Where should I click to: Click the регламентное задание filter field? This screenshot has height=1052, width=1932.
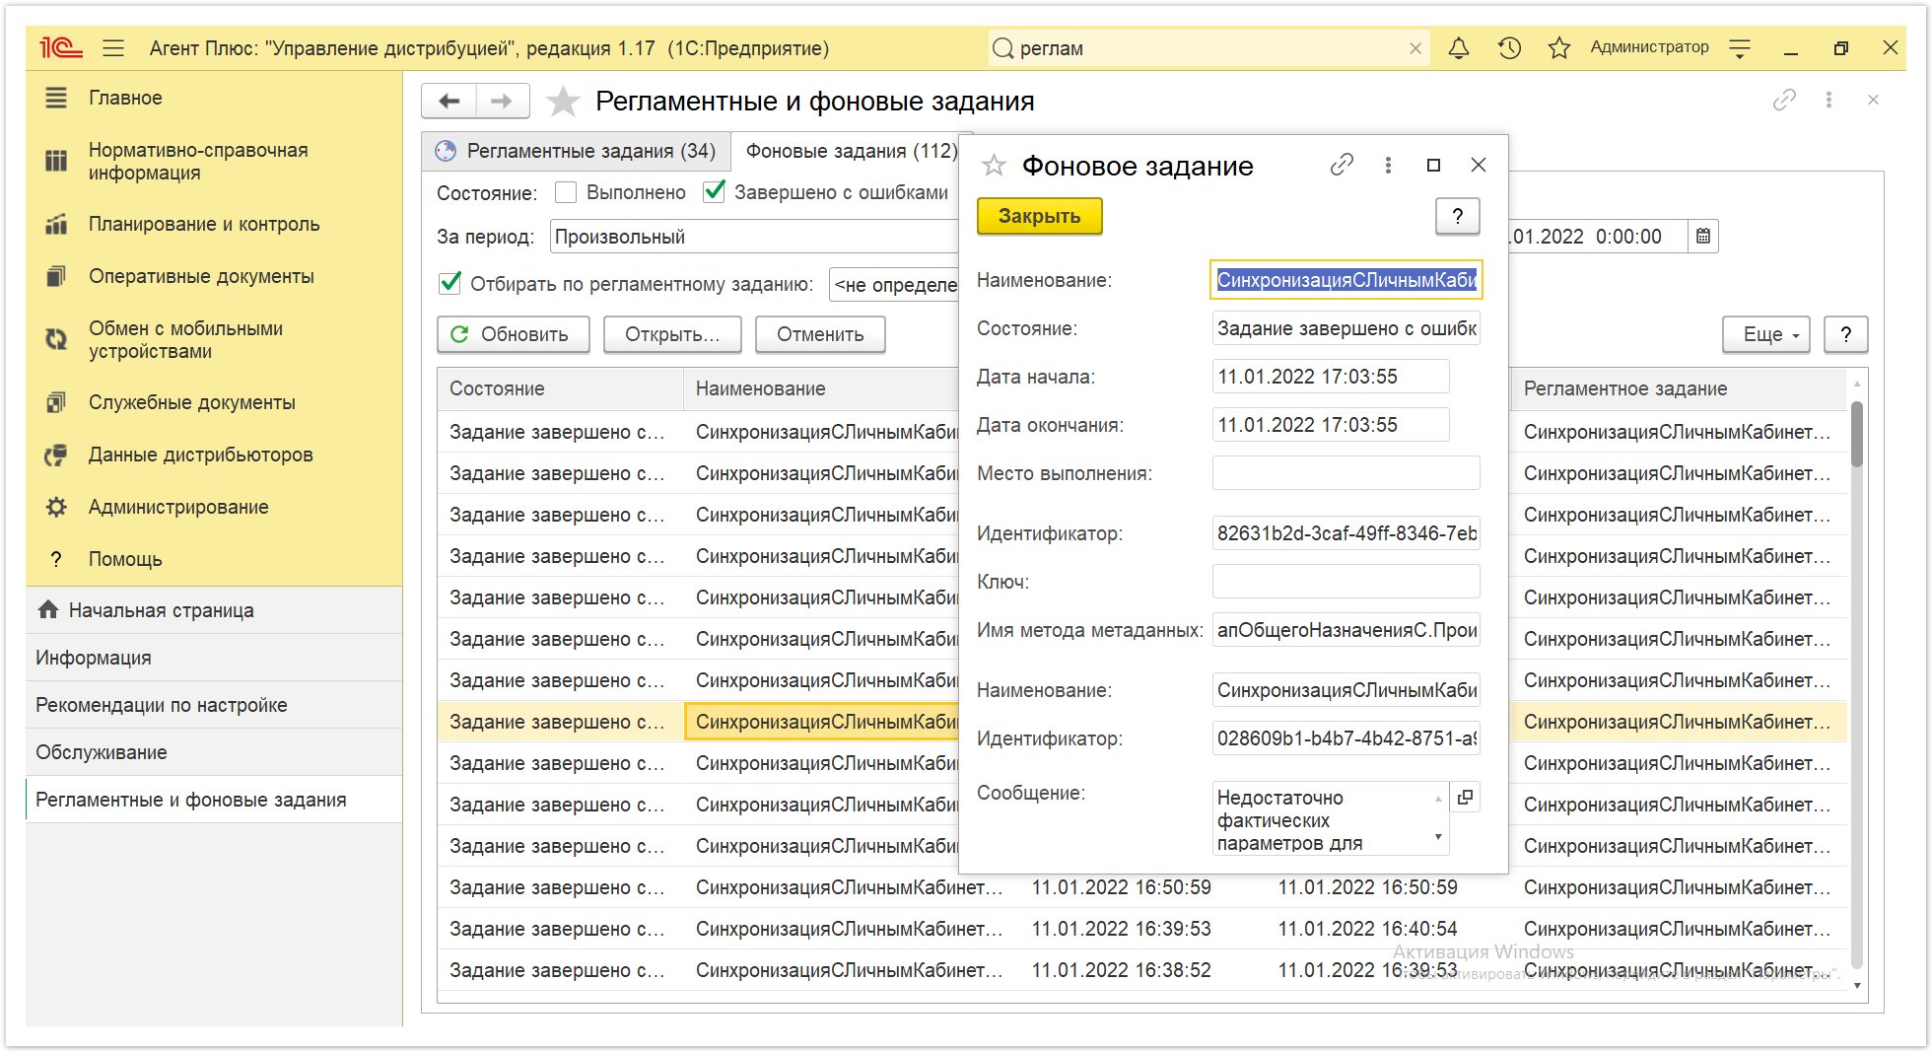click(894, 285)
